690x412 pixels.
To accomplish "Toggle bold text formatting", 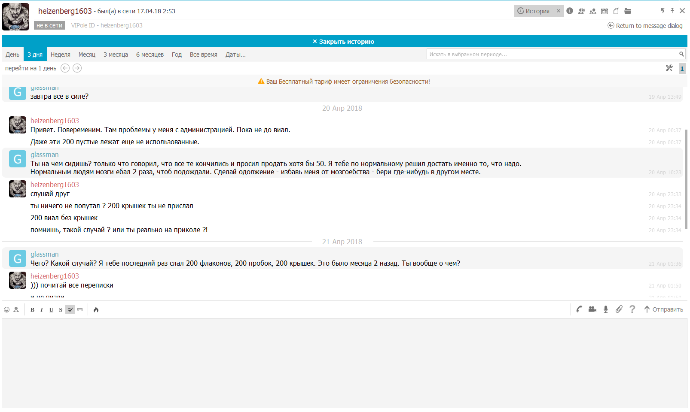I will pos(32,310).
